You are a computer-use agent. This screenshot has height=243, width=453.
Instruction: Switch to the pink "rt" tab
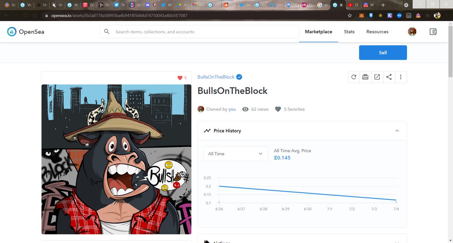tap(307, 5)
